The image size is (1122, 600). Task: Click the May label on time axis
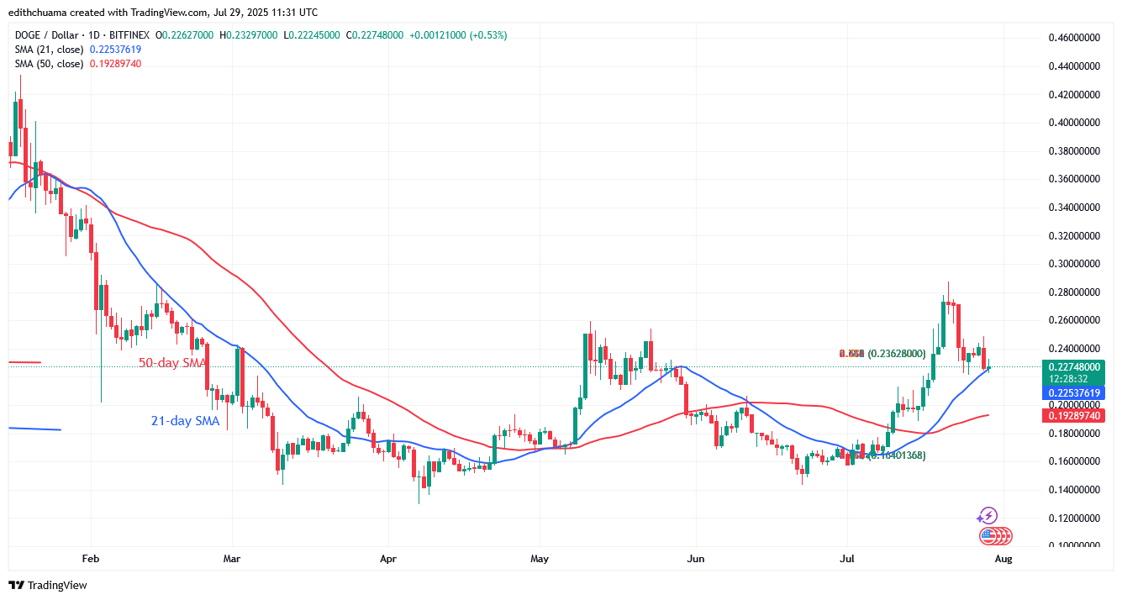[x=540, y=559]
